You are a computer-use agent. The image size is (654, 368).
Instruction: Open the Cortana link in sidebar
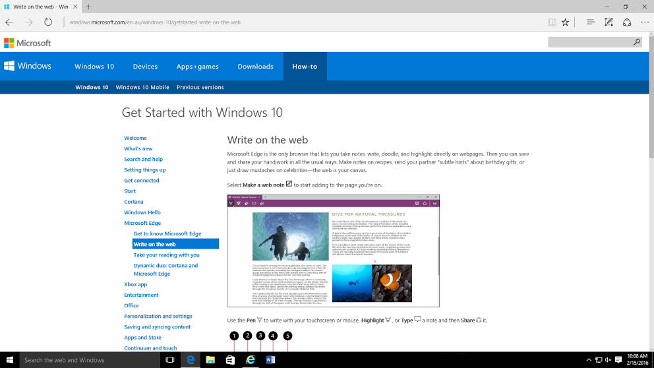[134, 202]
